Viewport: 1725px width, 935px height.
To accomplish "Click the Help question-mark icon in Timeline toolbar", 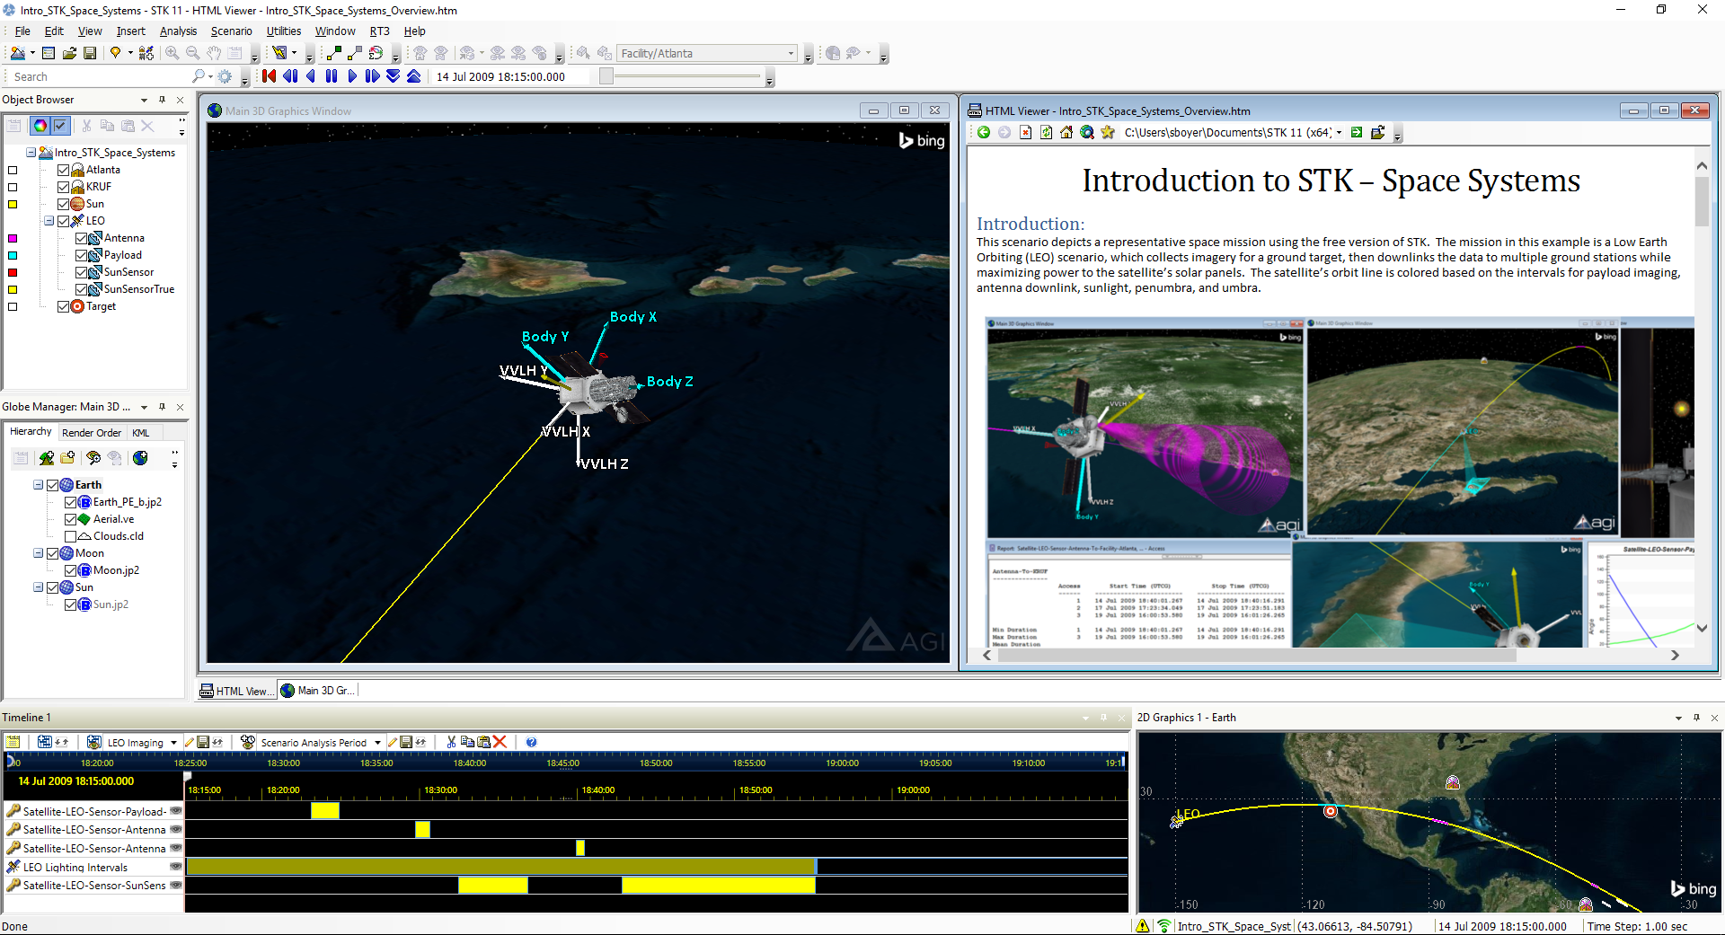I will [x=531, y=742].
